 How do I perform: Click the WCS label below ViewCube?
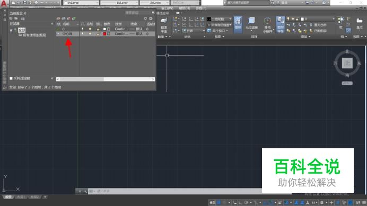click(347, 83)
